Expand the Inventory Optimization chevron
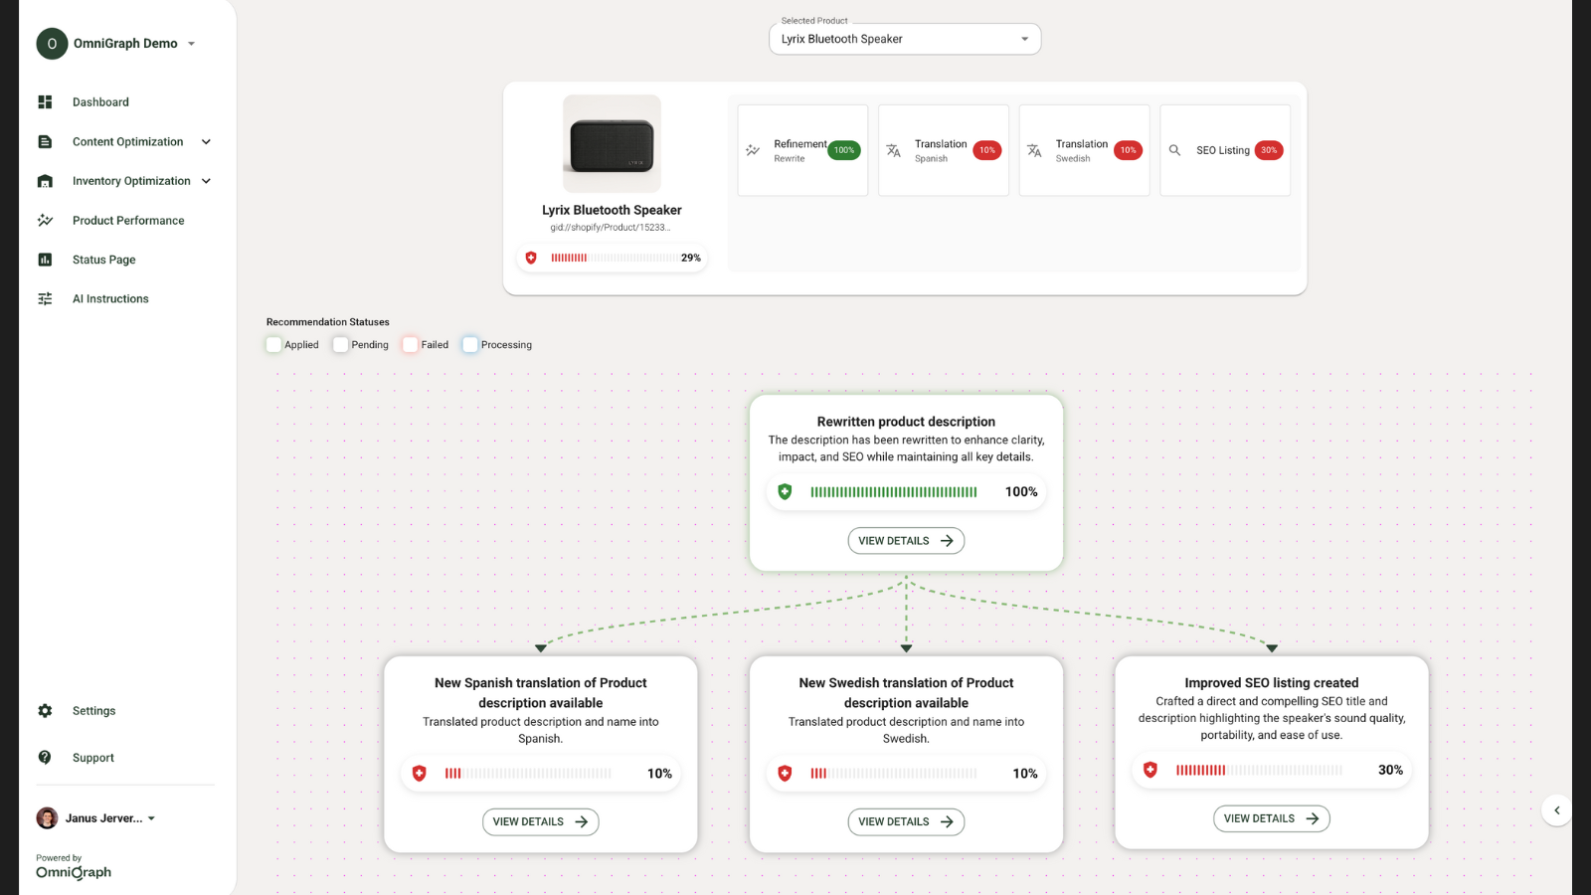Viewport: 1591px width, 895px height. coord(206,181)
